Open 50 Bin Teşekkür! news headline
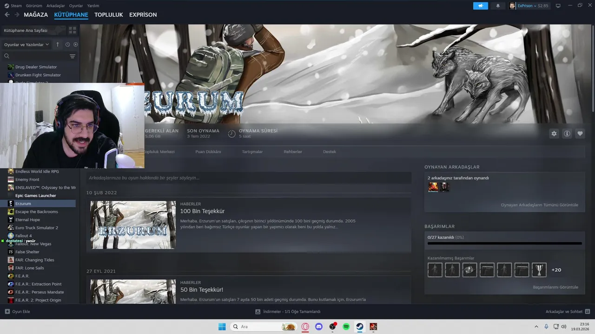 (x=202, y=289)
